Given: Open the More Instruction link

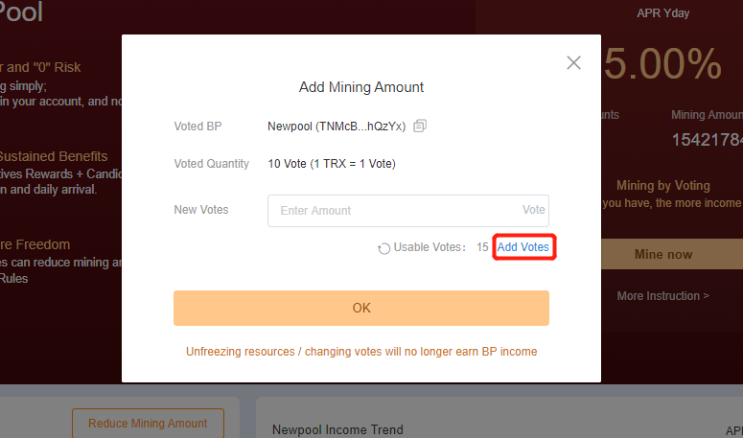Looking at the screenshot, I should pos(662,296).
